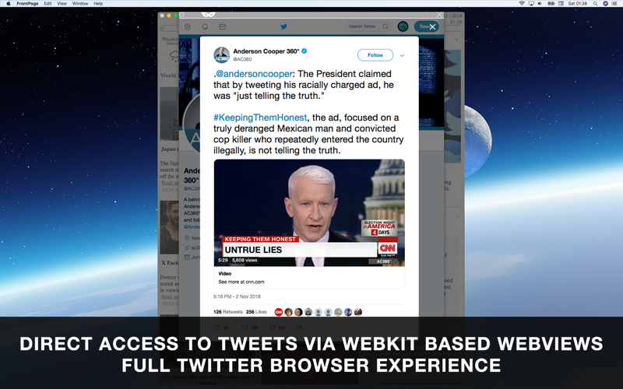Click the Twitter home icon
This screenshot has width=623, height=389.
pyautogui.click(x=188, y=27)
